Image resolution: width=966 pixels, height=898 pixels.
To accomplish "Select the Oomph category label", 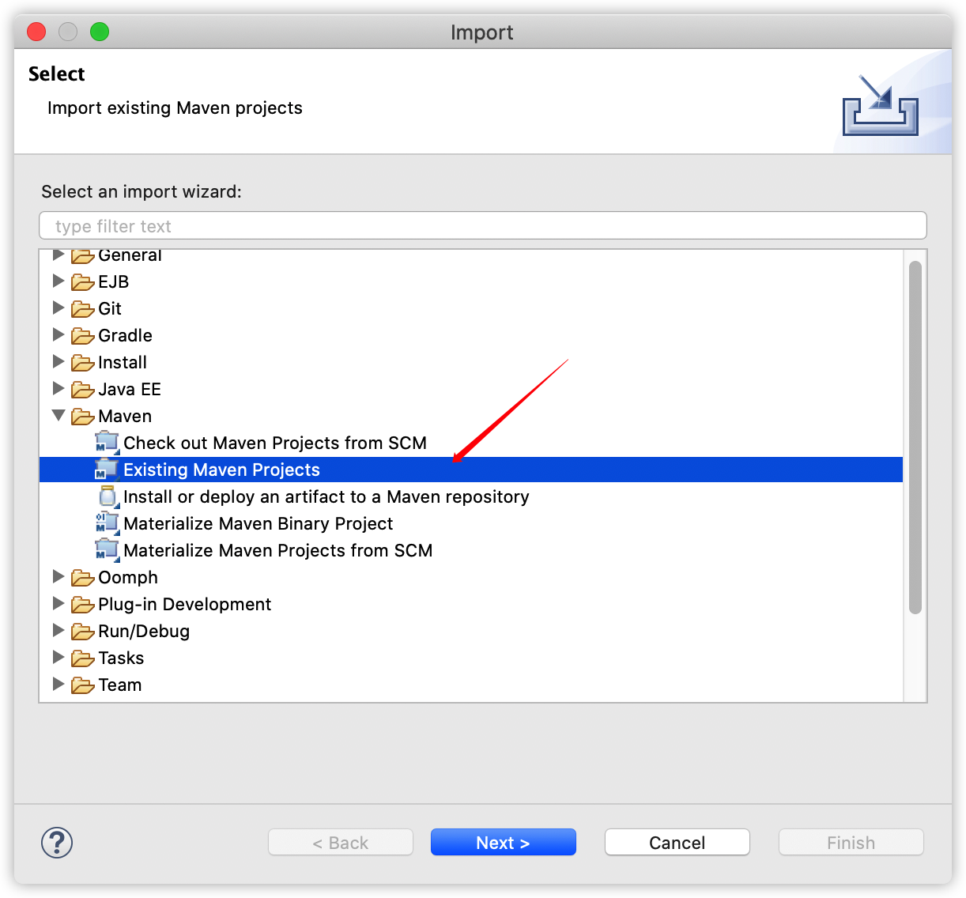I will [128, 578].
